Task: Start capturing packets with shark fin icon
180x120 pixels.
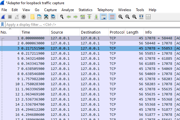Action: (x=3, y=17)
